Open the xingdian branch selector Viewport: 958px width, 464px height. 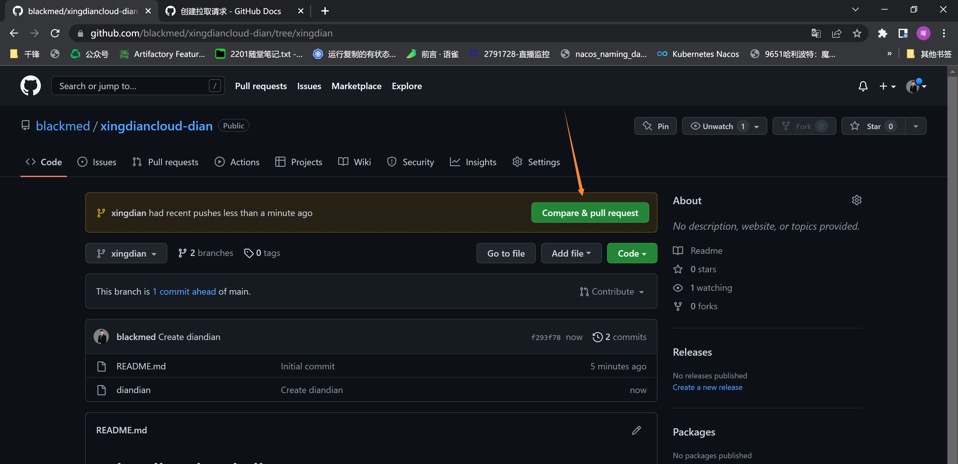click(x=126, y=253)
